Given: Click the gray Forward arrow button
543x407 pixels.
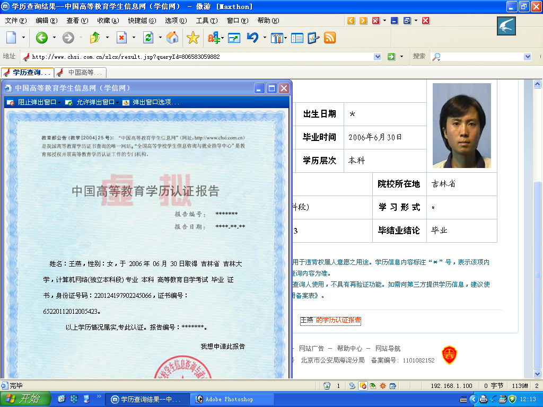Looking at the screenshot, I should (x=68, y=38).
